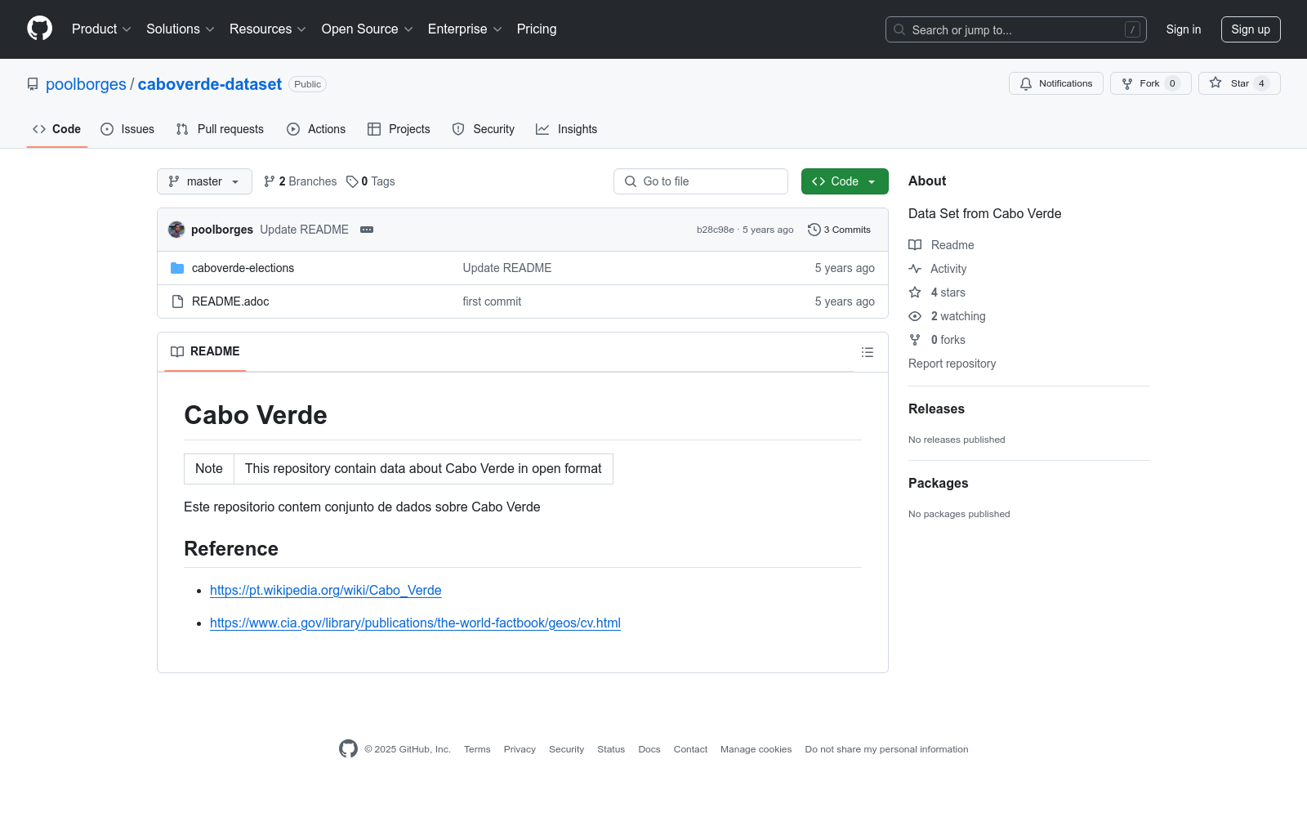View the 2 Branches list

pyautogui.click(x=300, y=181)
